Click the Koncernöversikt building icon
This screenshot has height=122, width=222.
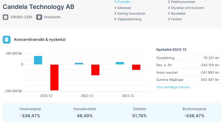7,40
